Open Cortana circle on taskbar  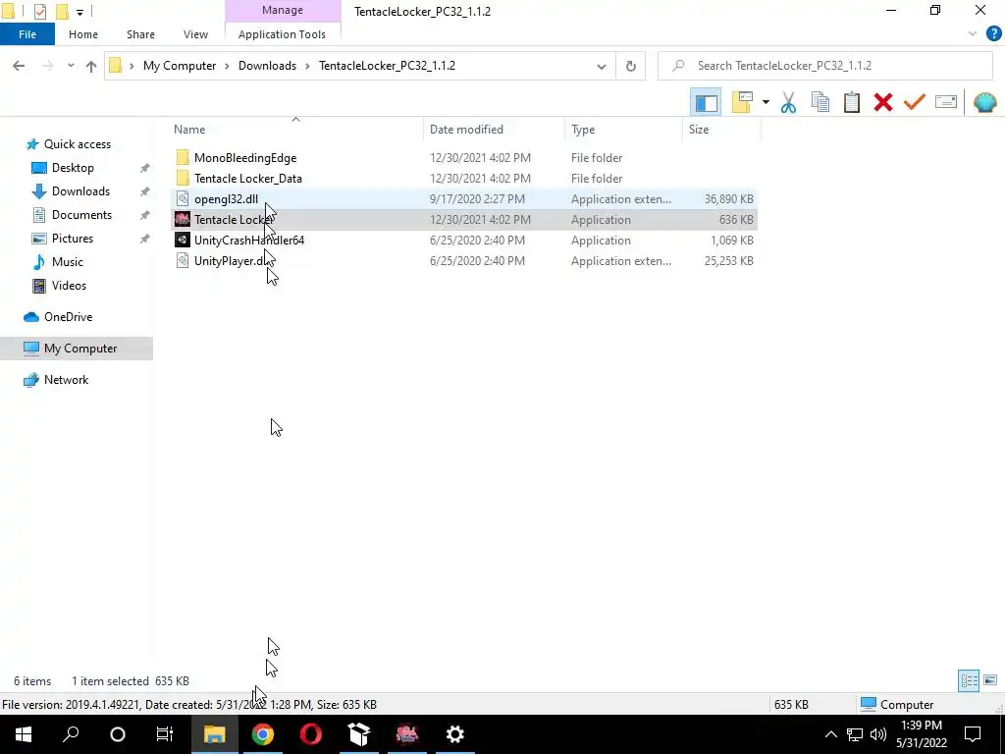(118, 734)
